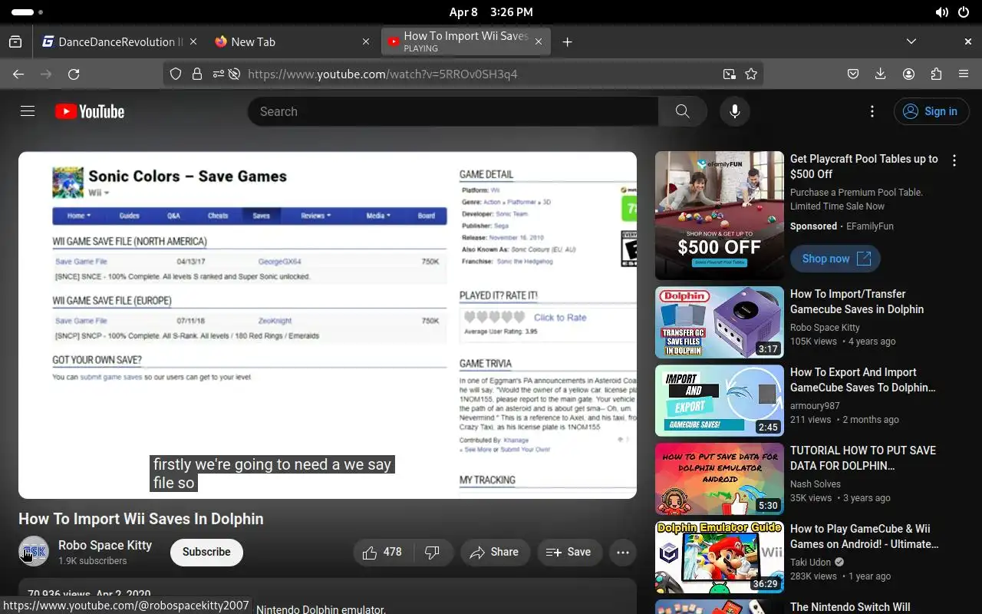The height and width of the screenshot is (614, 982).
Task: Subscribe to Robo Space Kitty
Action: tap(206, 552)
